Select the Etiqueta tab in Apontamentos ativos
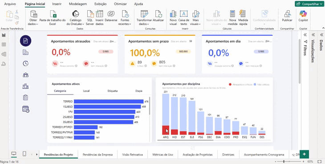Image resolution: width=325 pixels, height=164 pixels. pyautogui.click(x=113, y=91)
